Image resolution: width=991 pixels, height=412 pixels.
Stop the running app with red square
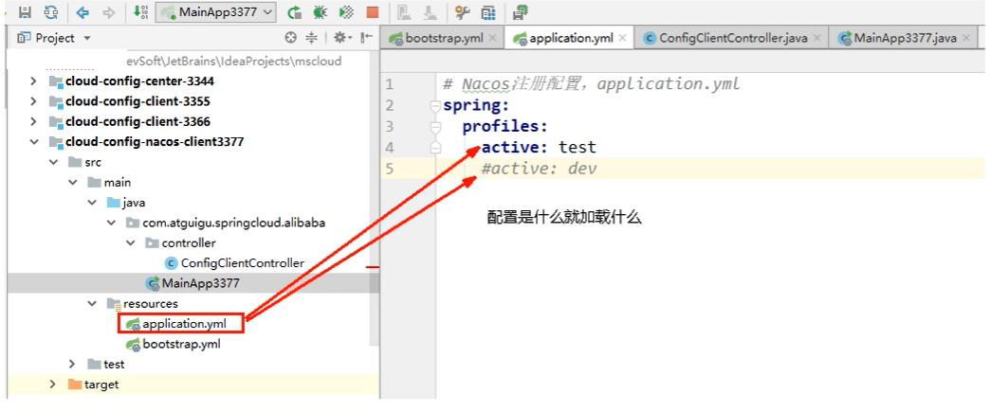pos(373,12)
